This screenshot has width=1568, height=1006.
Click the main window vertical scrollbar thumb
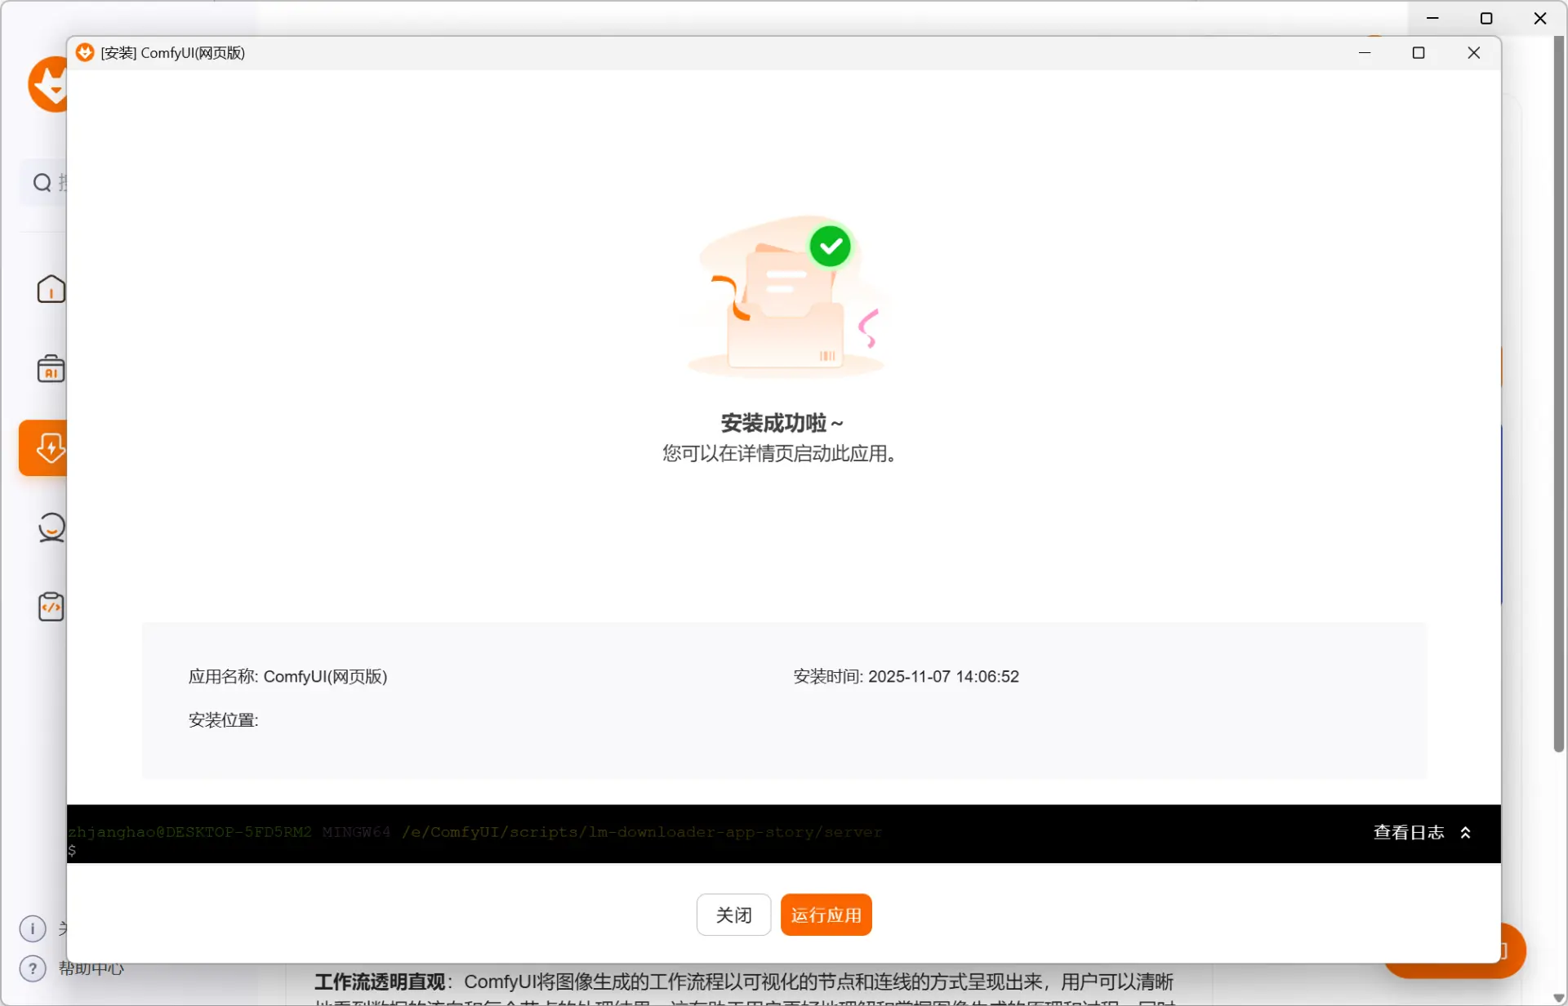tap(1558, 392)
